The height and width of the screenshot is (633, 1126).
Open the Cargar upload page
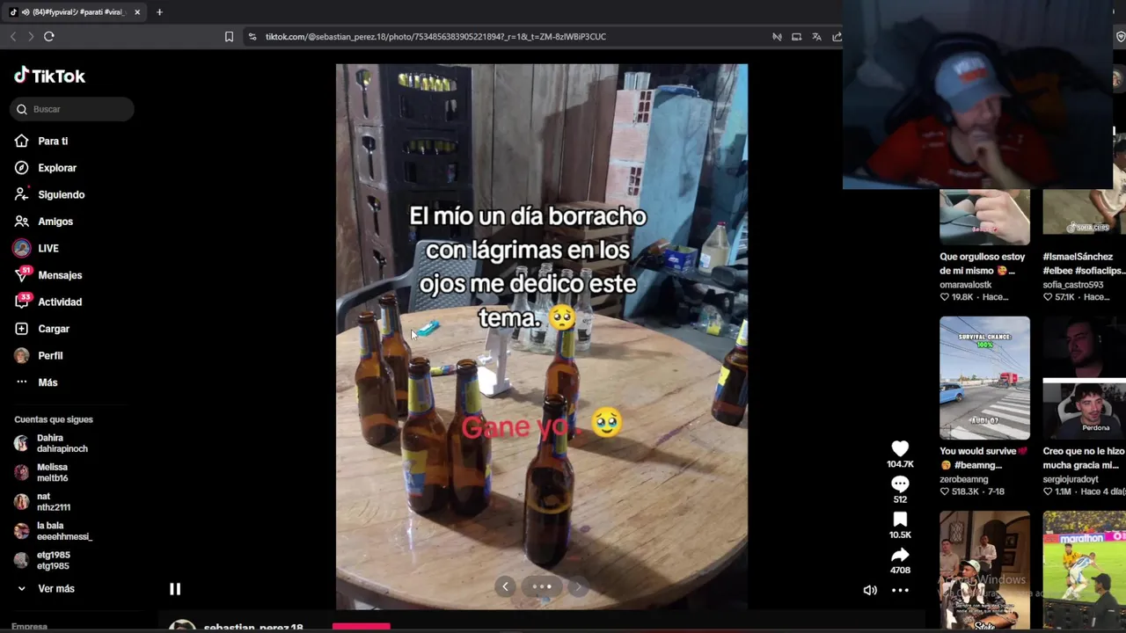tap(41, 329)
